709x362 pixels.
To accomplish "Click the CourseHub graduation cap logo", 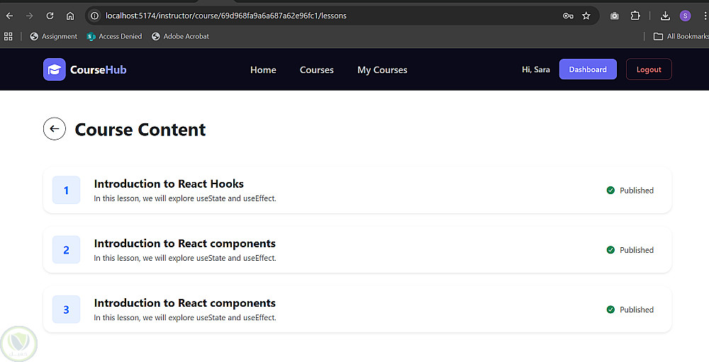I will (x=55, y=69).
